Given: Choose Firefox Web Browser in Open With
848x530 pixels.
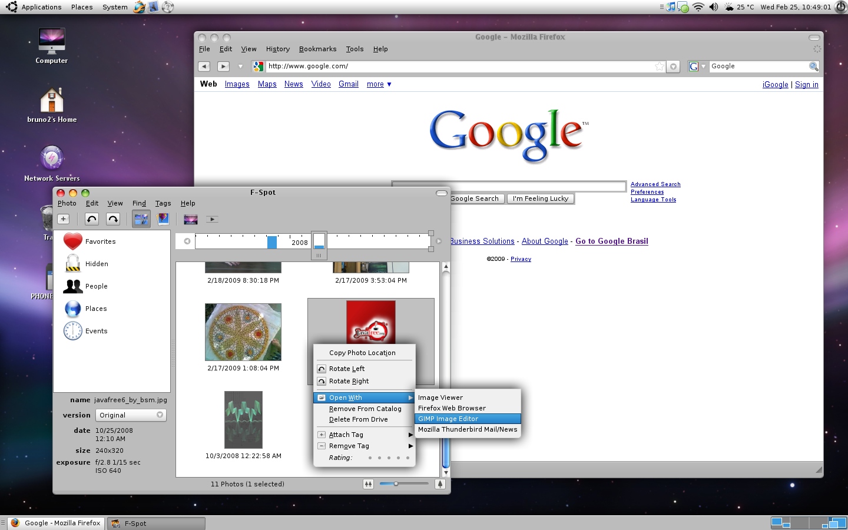Looking at the screenshot, I should 468,408.
